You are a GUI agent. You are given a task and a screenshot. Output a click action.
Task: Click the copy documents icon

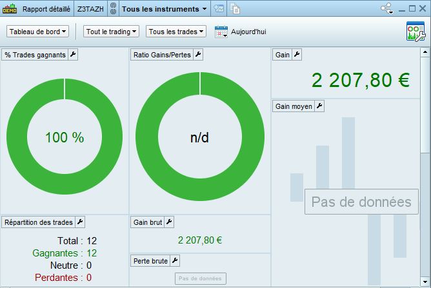tap(235, 8)
